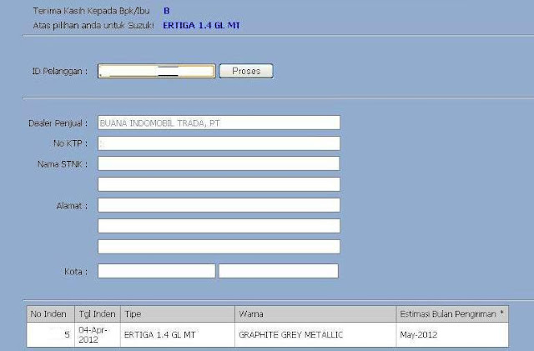Click the Warna column header
Image resolution: width=534 pixels, height=351 pixels.
coord(315,313)
